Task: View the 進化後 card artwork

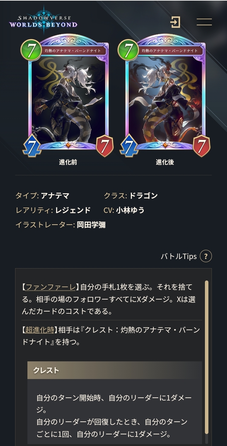Action: click(165, 95)
